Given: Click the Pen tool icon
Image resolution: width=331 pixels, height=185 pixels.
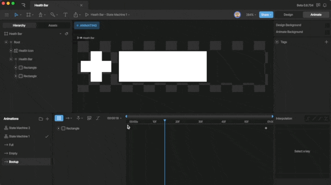Looking at the screenshot, I should click(x=41, y=15).
